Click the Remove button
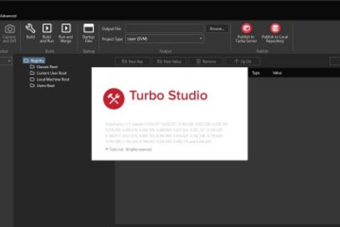This screenshot has width=340, height=227. (x=206, y=62)
